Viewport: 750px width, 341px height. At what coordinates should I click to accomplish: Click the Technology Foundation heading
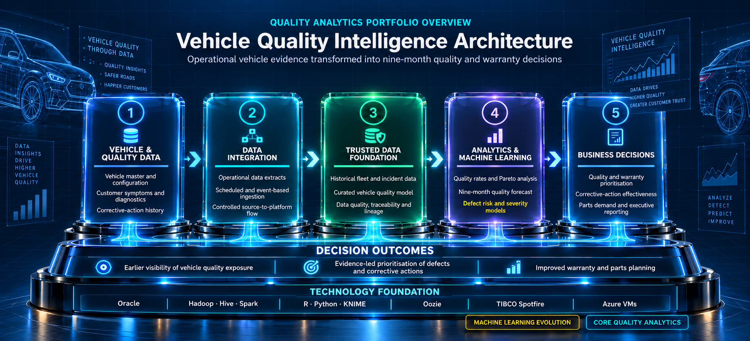[375, 292]
